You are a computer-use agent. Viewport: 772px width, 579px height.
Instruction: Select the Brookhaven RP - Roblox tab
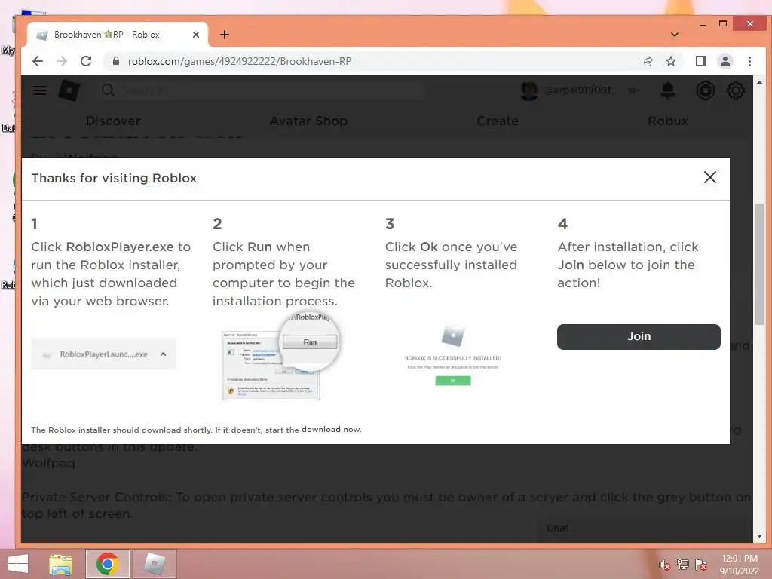click(117, 35)
